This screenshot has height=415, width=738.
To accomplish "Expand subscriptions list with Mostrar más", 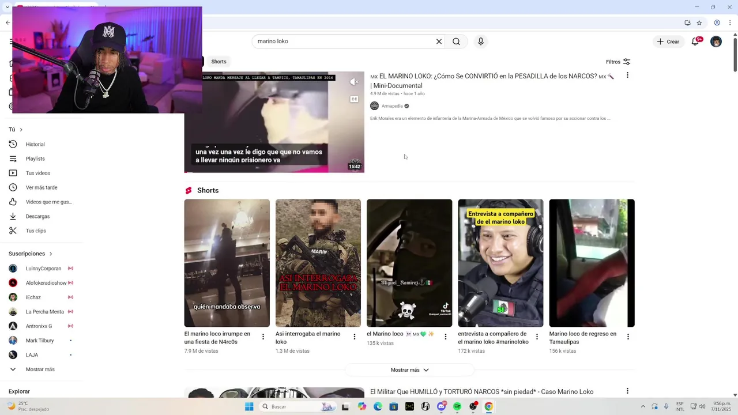I will coord(40,369).
